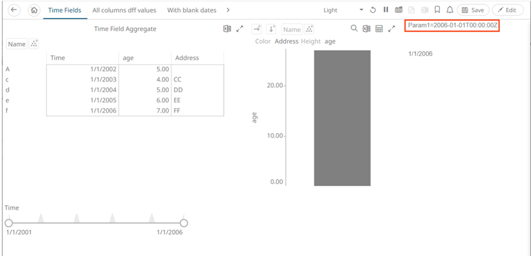Image resolution: width=531 pixels, height=256 pixels.
Task: Click the PDF export icon in toolbar
Action: tap(412, 10)
